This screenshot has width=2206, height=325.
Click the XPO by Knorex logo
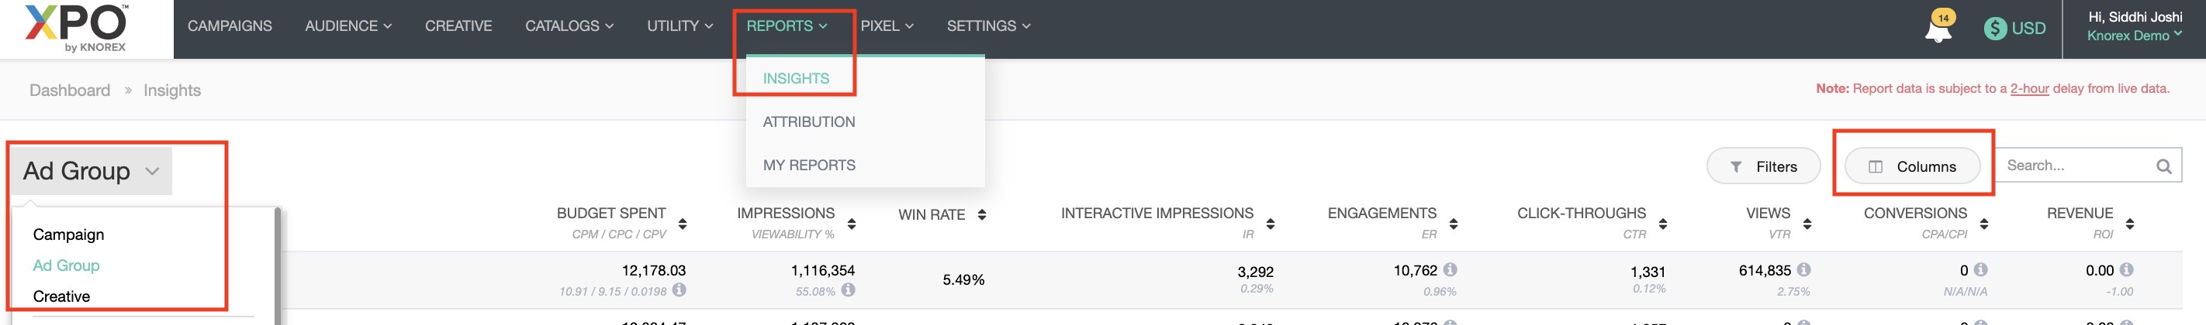tap(77, 28)
